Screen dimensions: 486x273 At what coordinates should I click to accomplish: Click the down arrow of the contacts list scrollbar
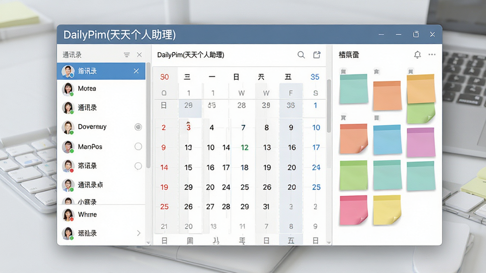pos(148,243)
